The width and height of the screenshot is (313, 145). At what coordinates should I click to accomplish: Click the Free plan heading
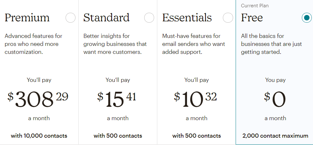pyautogui.click(x=252, y=18)
